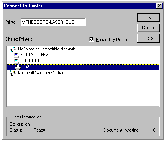Viewport: 166px width, 142px height.
Task: Click the Cancel button
Action: [x=148, y=28]
